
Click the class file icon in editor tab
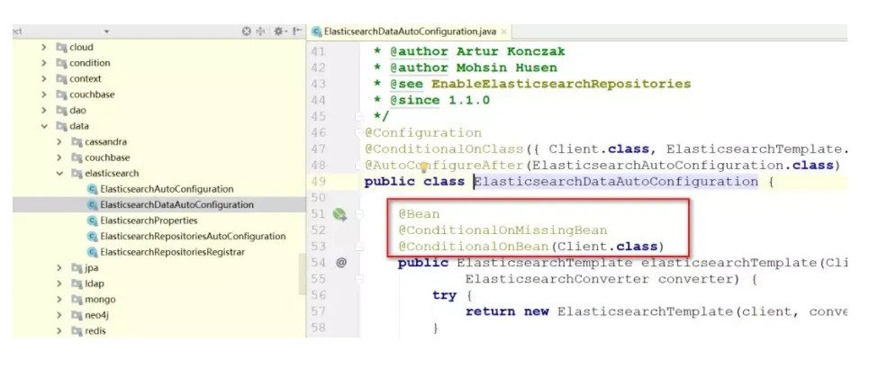[x=317, y=32]
